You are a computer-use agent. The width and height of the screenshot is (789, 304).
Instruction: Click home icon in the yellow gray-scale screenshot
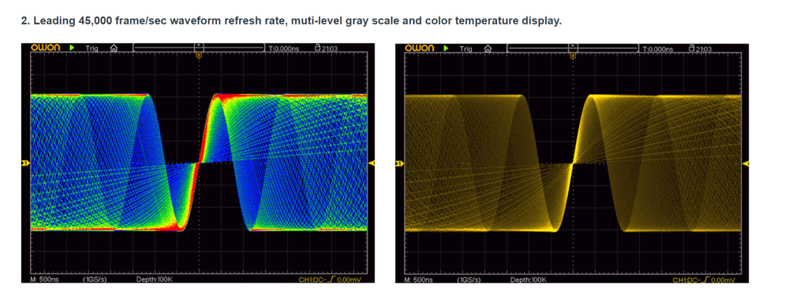point(488,48)
